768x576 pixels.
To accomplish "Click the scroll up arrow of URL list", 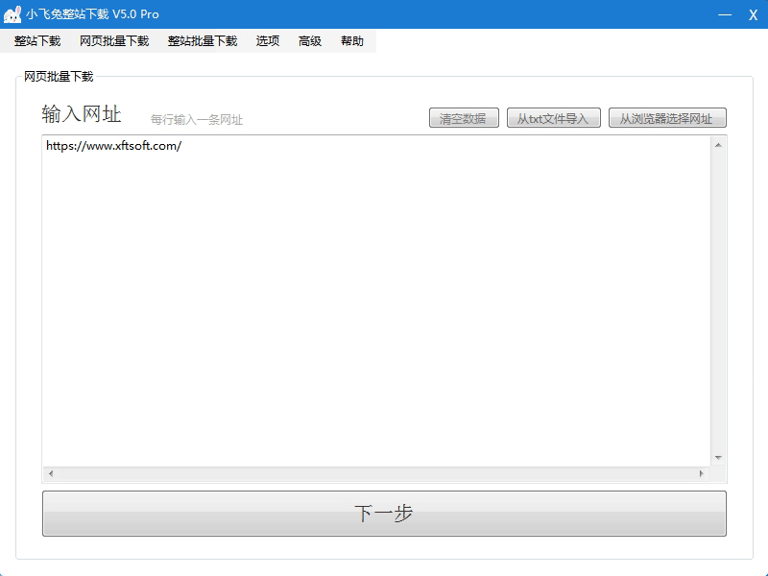I will click(717, 145).
